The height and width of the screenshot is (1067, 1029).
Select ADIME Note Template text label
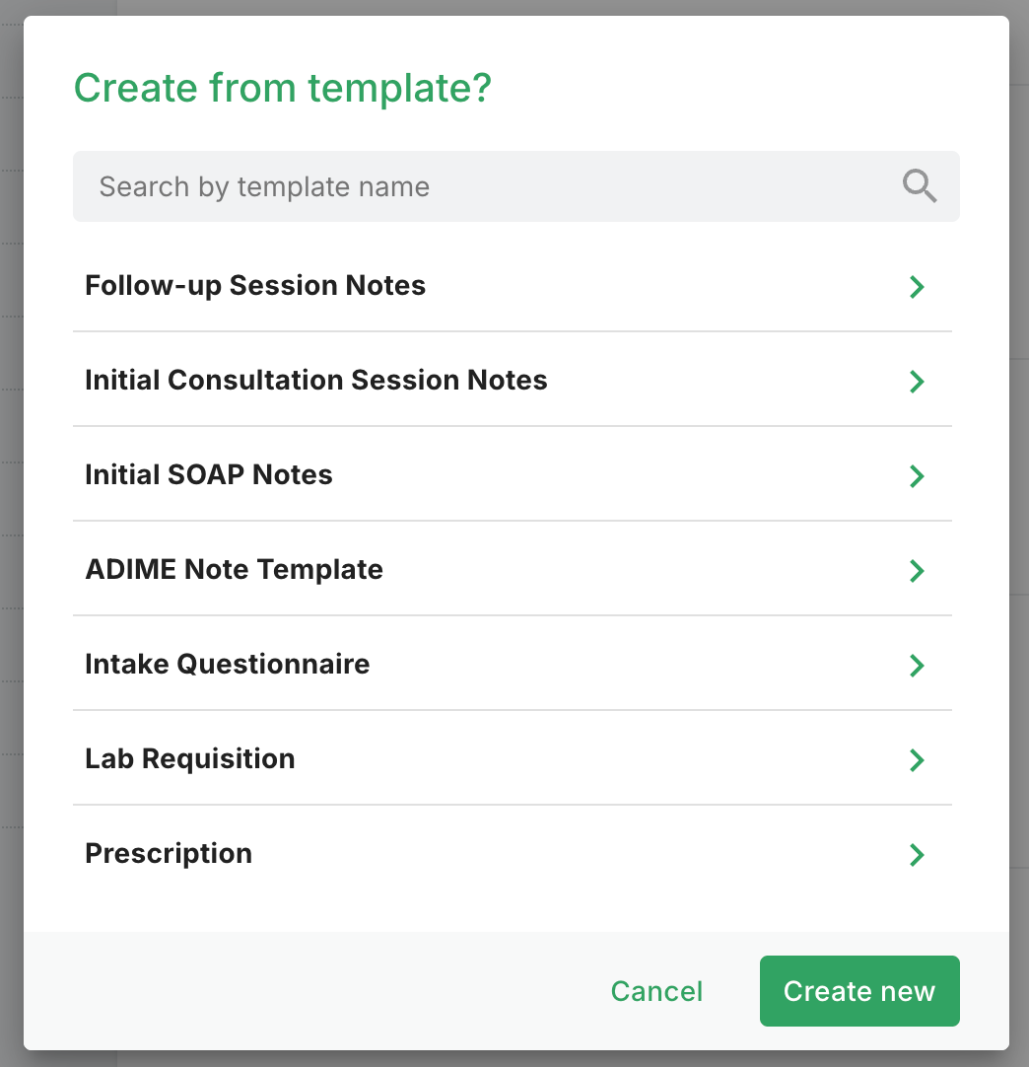pyautogui.click(x=234, y=570)
